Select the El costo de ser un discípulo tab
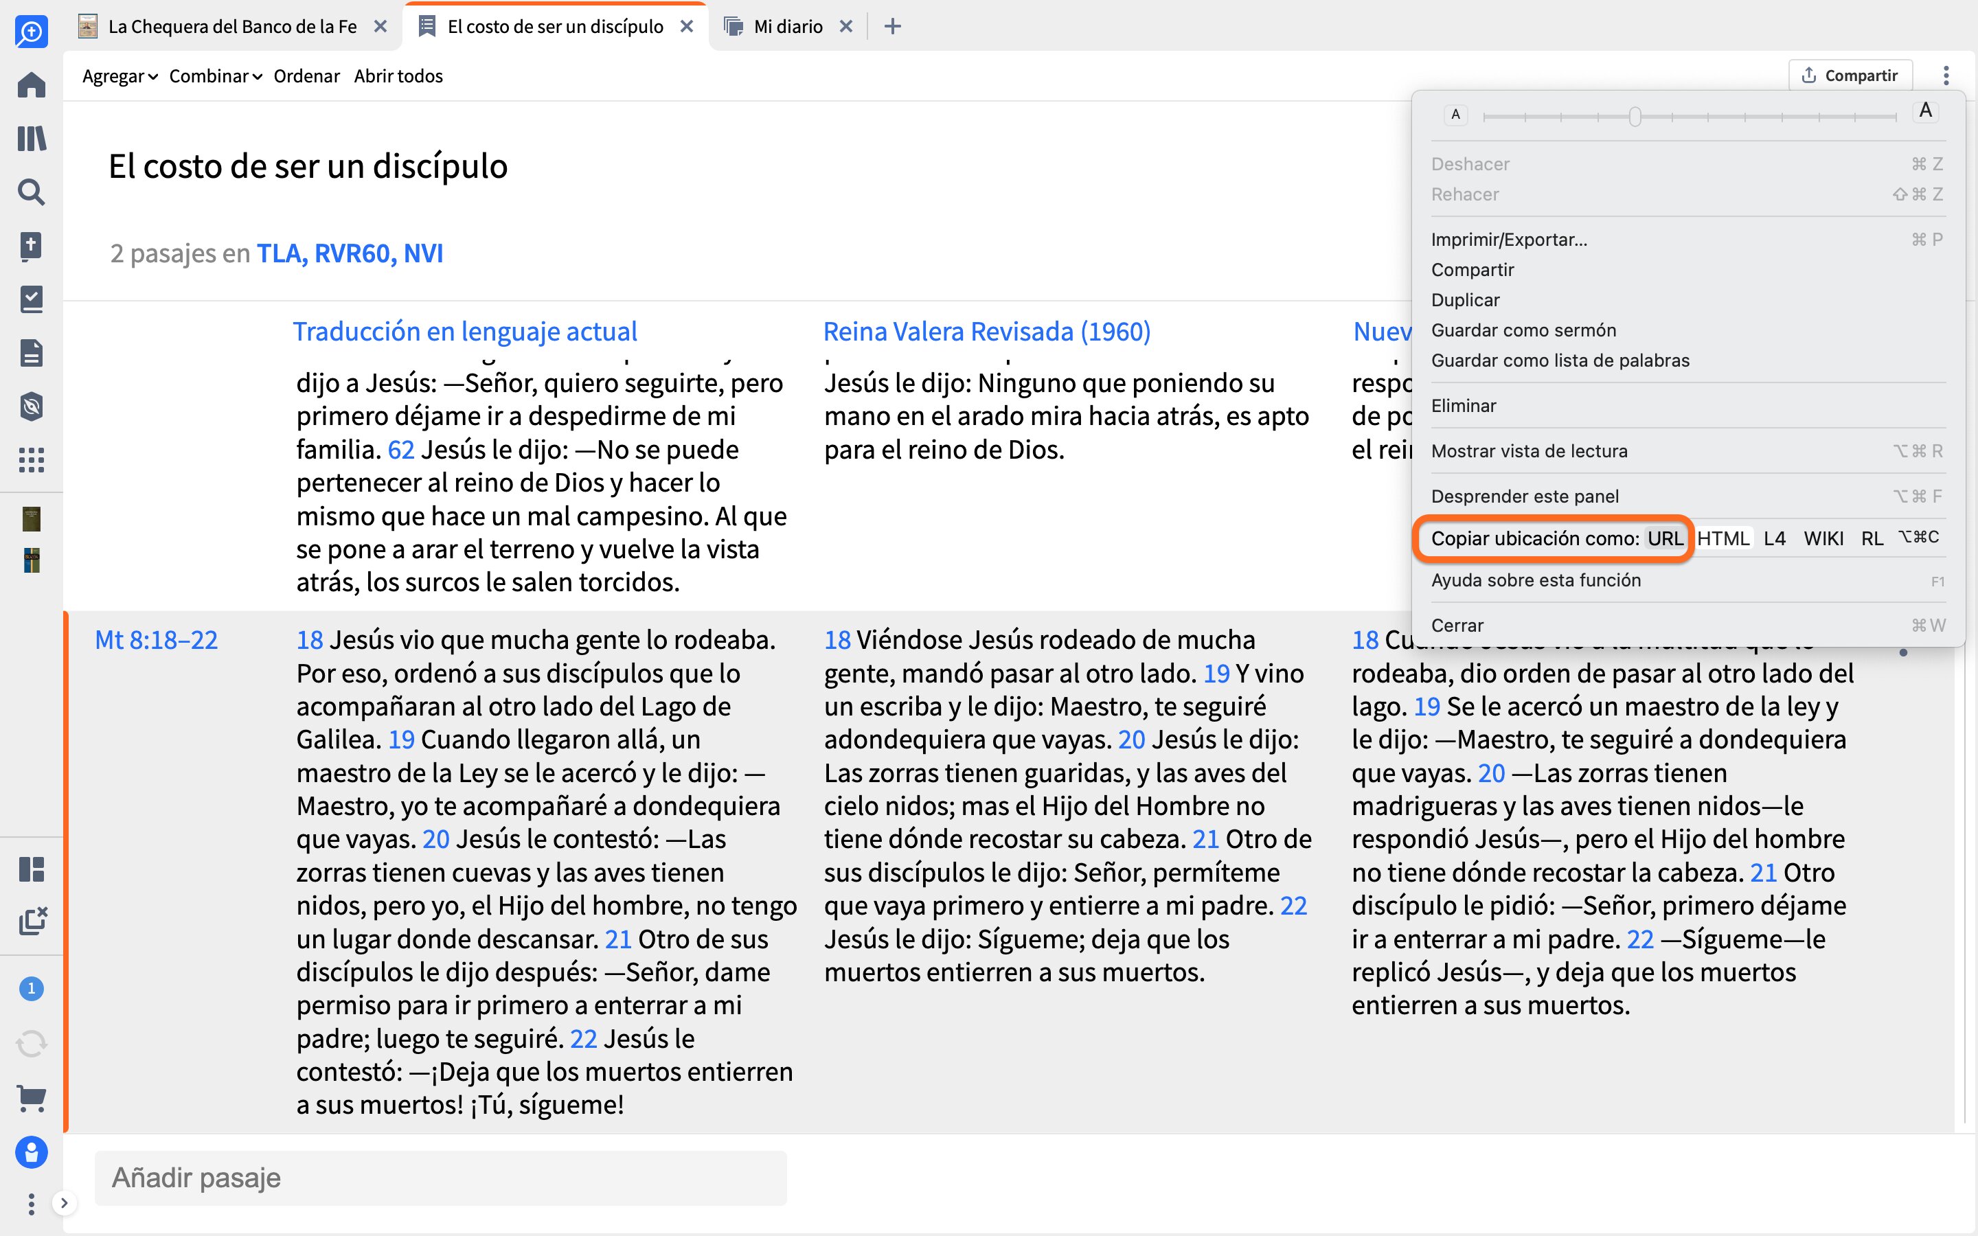The width and height of the screenshot is (1978, 1236). 555,27
